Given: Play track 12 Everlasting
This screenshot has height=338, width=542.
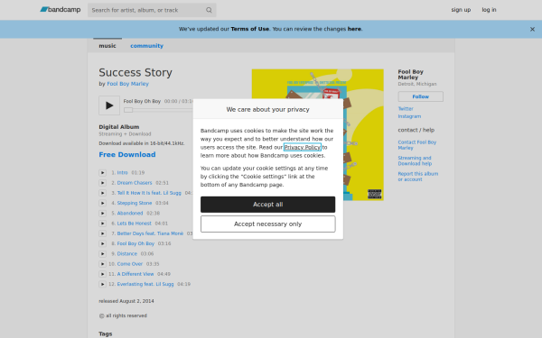Looking at the screenshot, I should tap(102, 284).
